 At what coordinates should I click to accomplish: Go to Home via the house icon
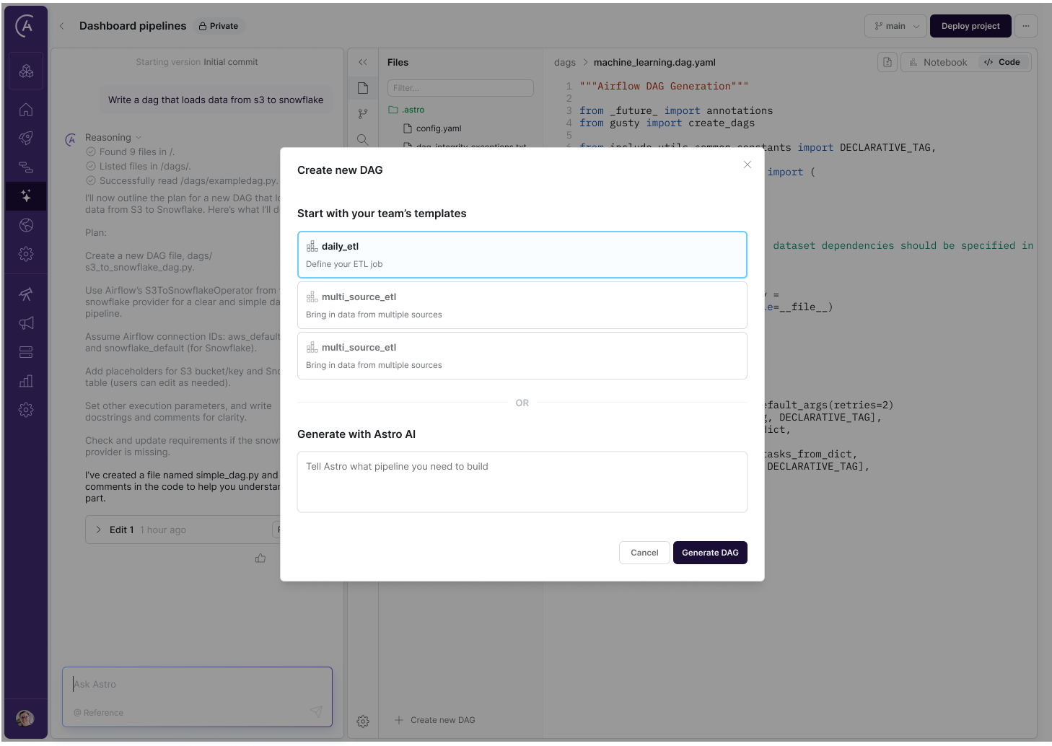point(26,110)
